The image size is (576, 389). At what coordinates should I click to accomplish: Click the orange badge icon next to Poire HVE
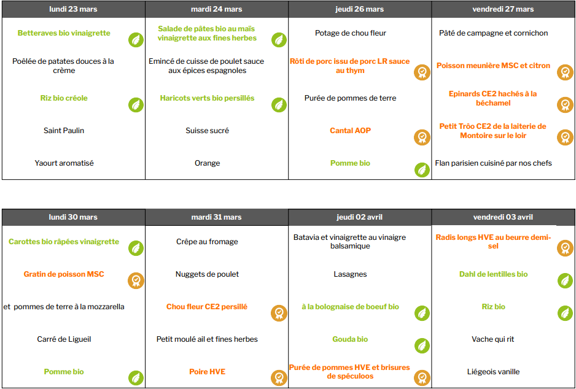tap(279, 378)
